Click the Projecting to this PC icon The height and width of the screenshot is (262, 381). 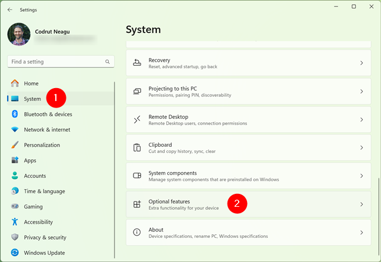[137, 91]
